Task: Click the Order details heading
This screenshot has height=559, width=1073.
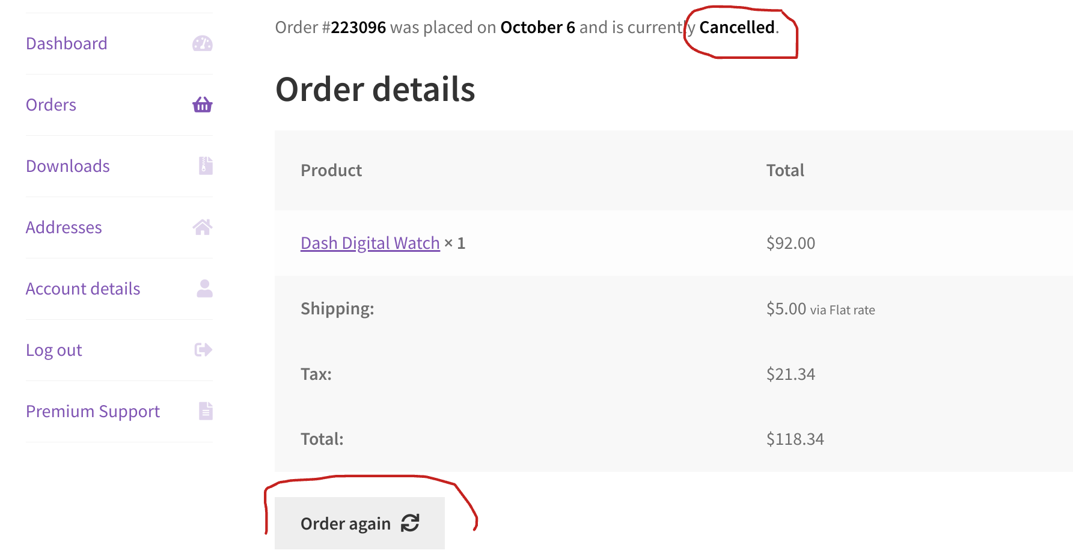Action: pyautogui.click(x=375, y=89)
